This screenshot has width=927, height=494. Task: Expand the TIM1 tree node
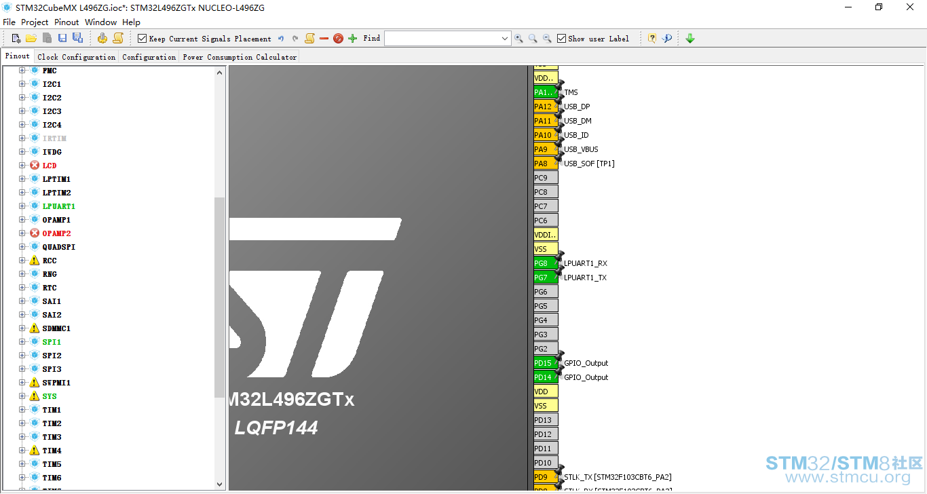coord(22,410)
